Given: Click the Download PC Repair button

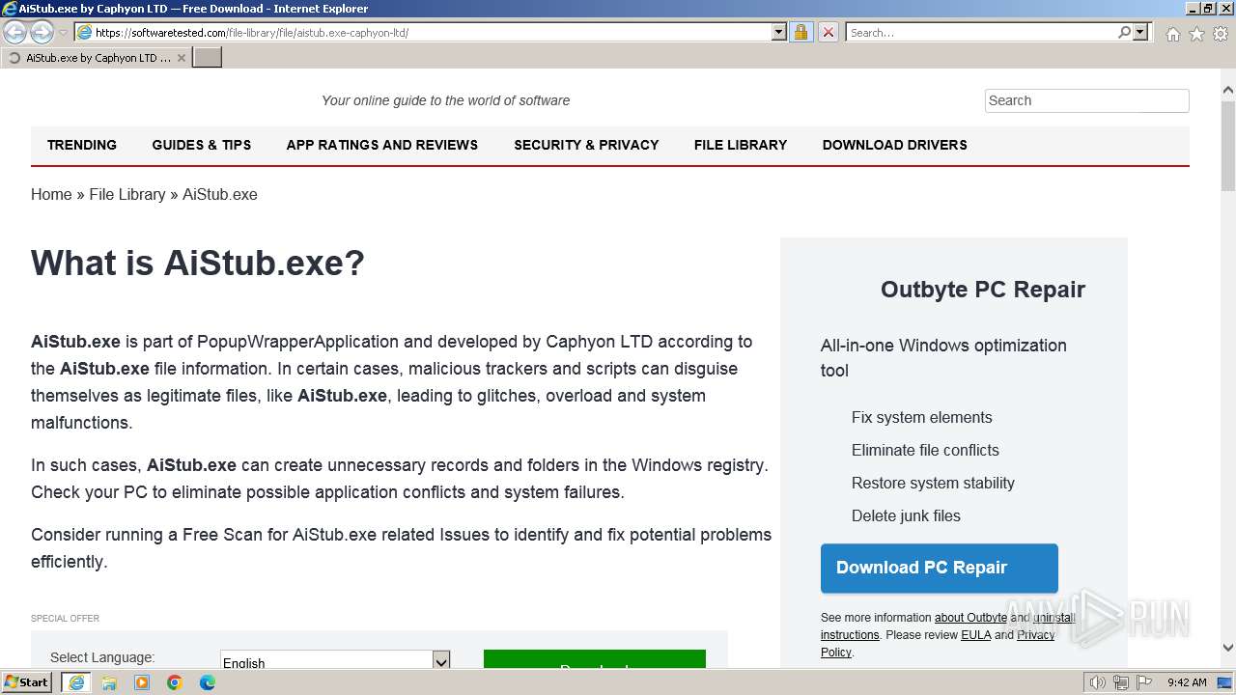Looking at the screenshot, I should [940, 568].
